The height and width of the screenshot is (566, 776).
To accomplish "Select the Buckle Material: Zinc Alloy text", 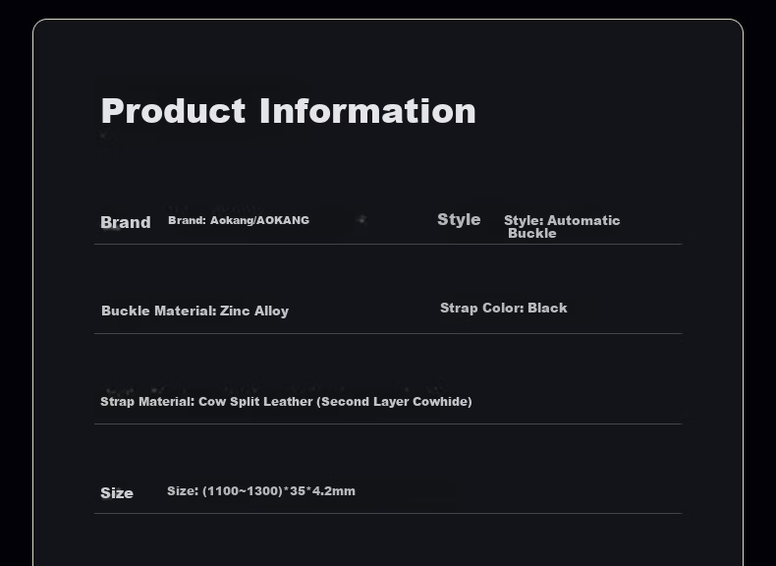I will pos(195,311).
